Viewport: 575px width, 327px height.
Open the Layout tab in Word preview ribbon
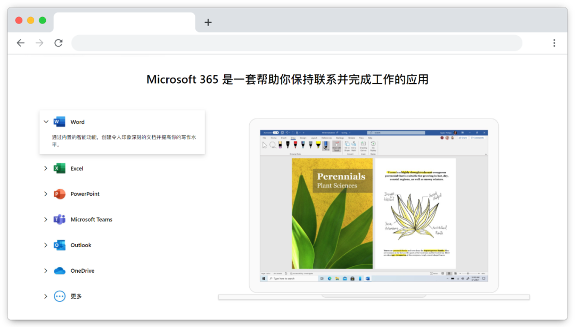[x=314, y=138]
